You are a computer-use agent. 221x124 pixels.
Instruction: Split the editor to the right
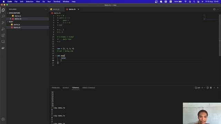214,9
